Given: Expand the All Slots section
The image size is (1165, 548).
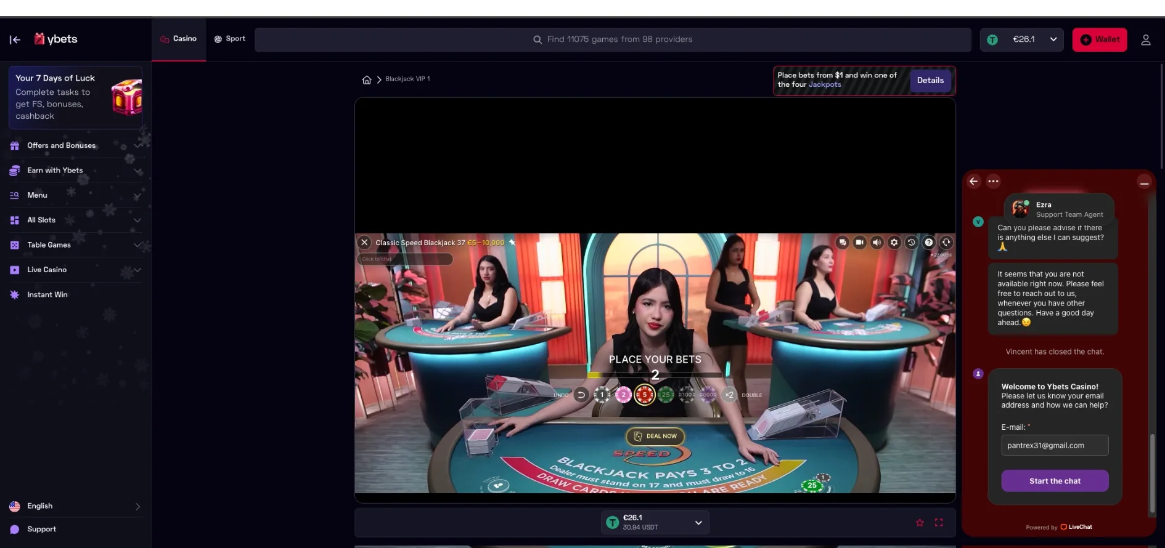Looking at the screenshot, I should (75, 220).
